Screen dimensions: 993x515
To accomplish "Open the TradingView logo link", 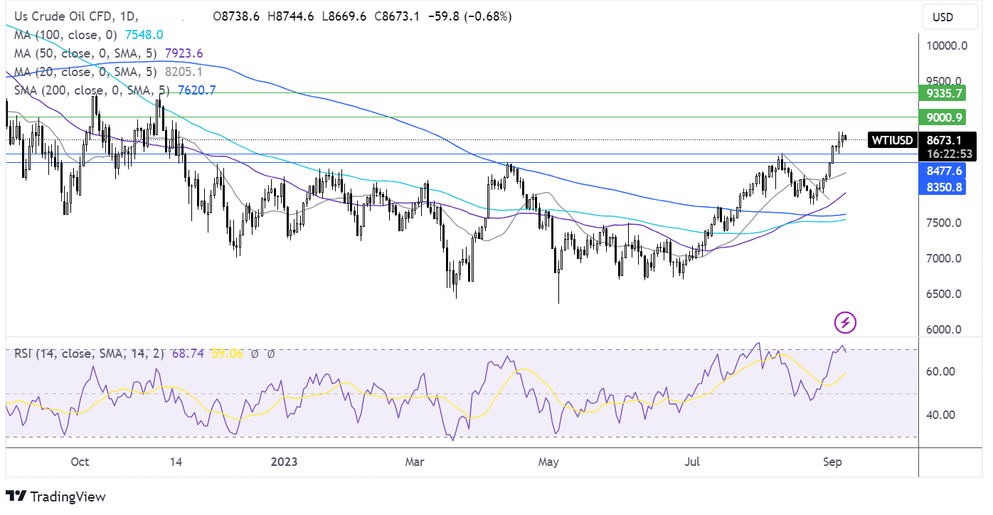I will [55, 497].
